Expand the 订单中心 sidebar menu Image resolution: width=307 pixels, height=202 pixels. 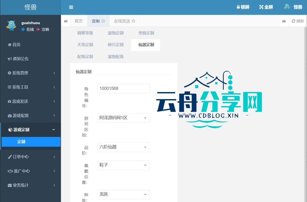pos(30,157)
